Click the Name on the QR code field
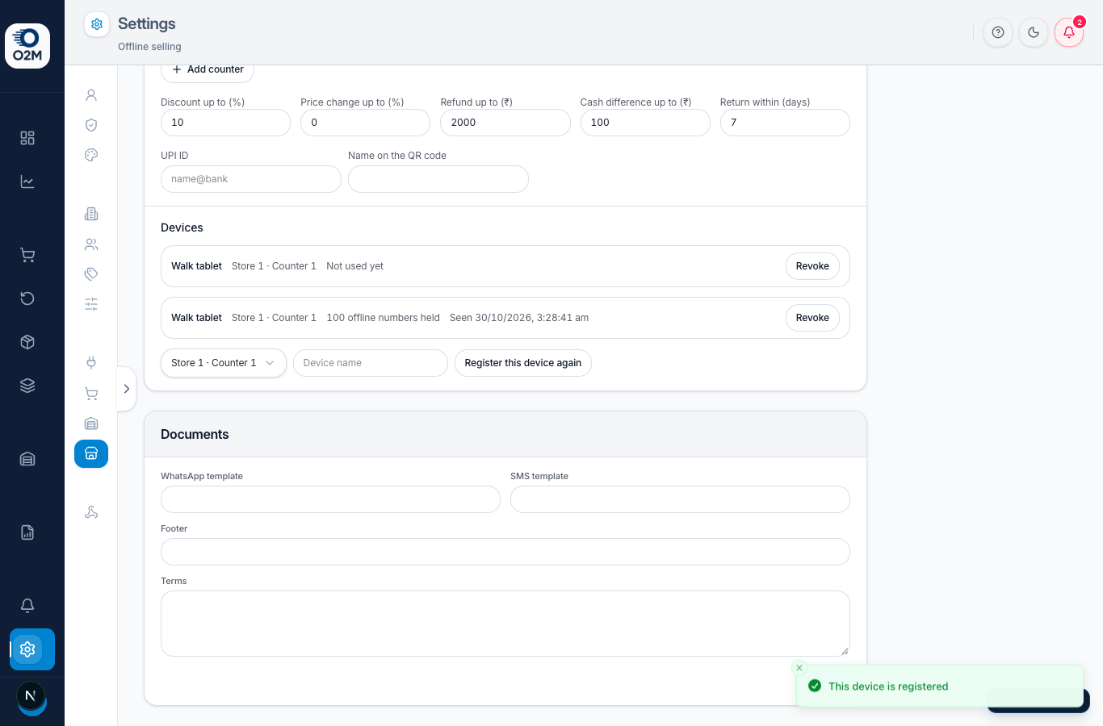The image size is (1103, 726). [438, 179]
